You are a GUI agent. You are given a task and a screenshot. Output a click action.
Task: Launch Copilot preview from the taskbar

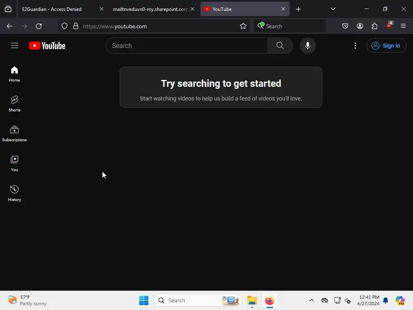[x=400, y=300]
